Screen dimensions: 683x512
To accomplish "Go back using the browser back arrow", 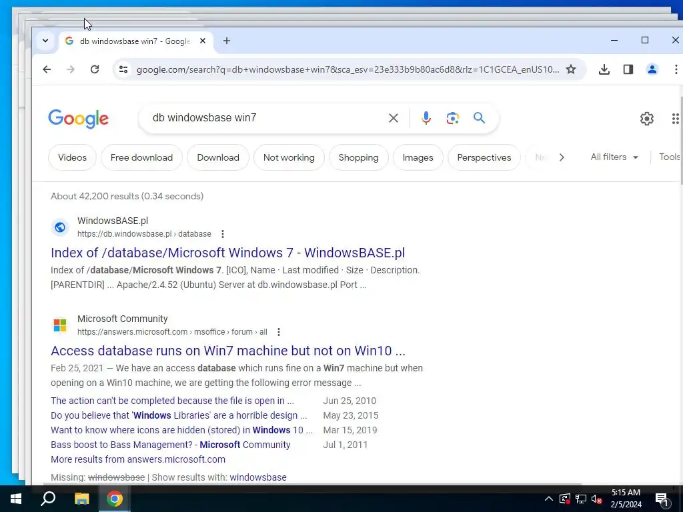I will pyautogui.click(x=47, y=69).
